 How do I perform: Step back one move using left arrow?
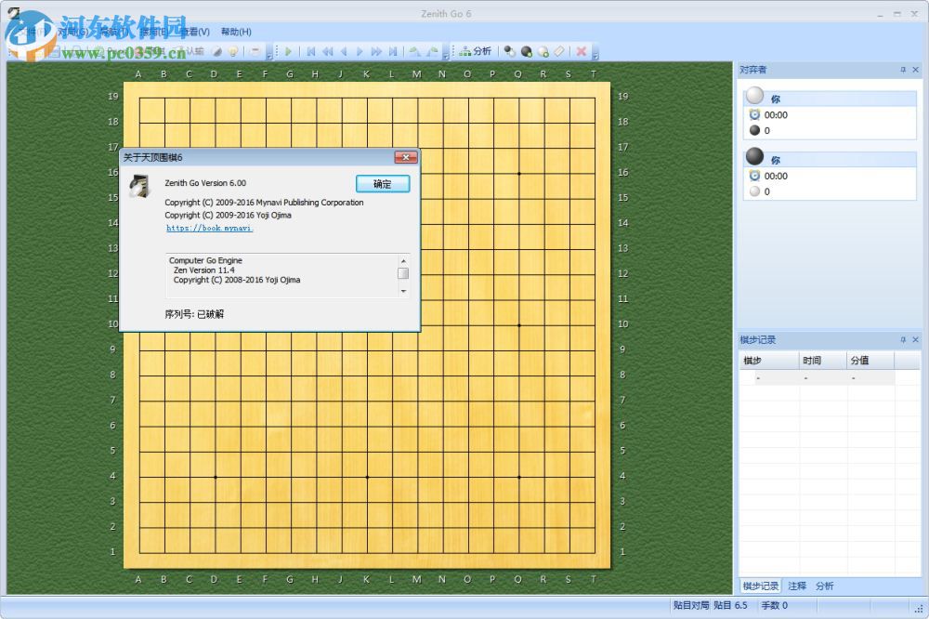pyautogui.click(x=344, y=51)
